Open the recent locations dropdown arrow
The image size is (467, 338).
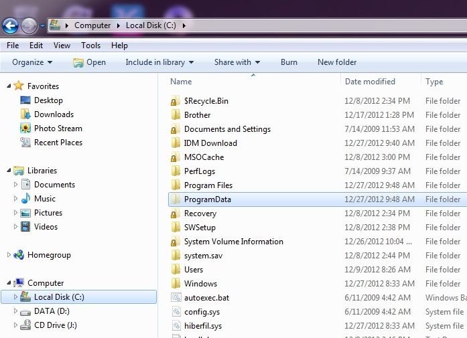tap(43, 26)
